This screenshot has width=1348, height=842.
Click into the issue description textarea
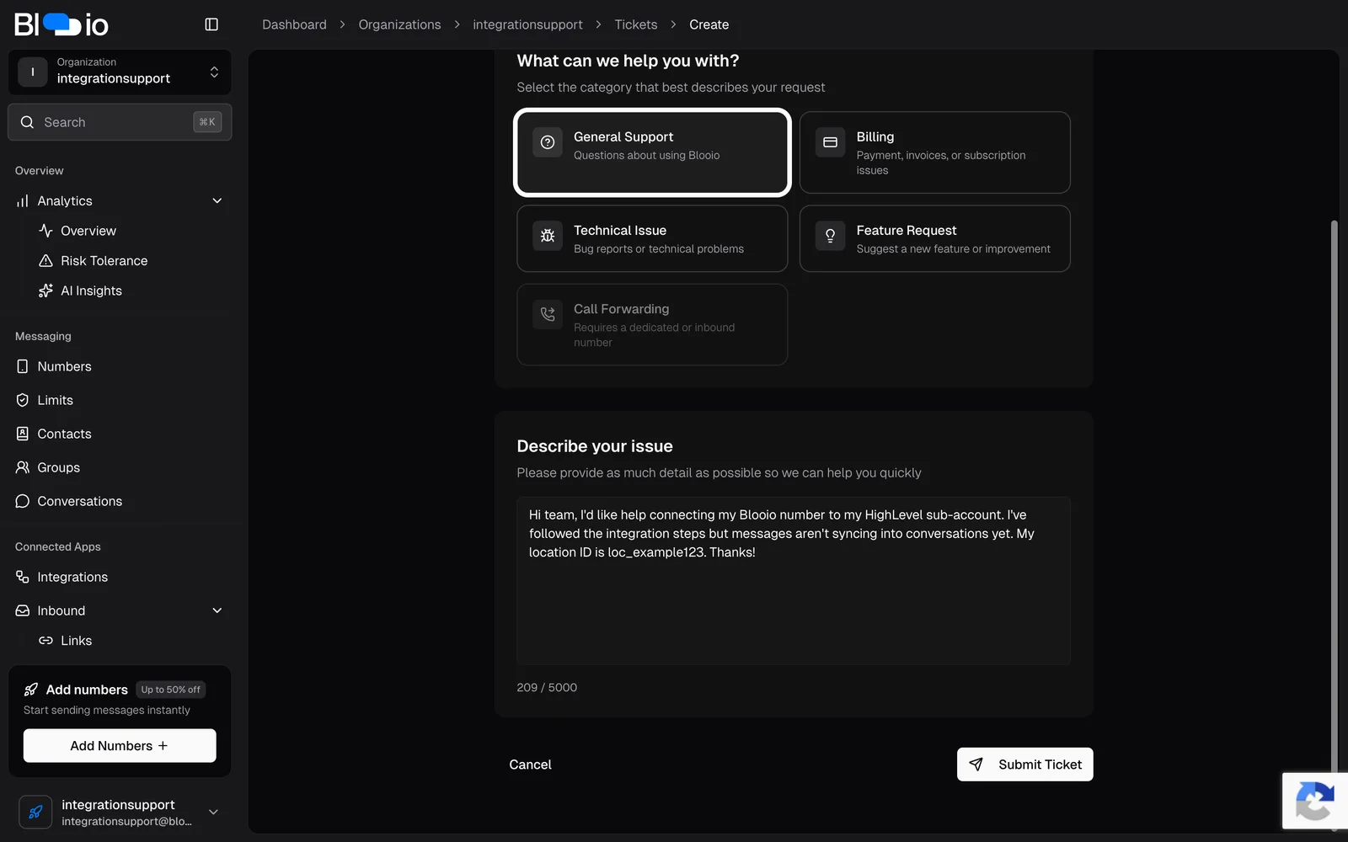(x=794, y=581)
